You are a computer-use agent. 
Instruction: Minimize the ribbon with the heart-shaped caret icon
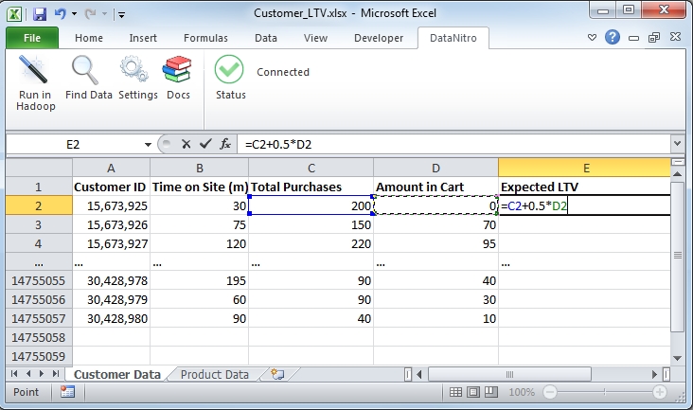pyautogui.click(x=593, y=38)
